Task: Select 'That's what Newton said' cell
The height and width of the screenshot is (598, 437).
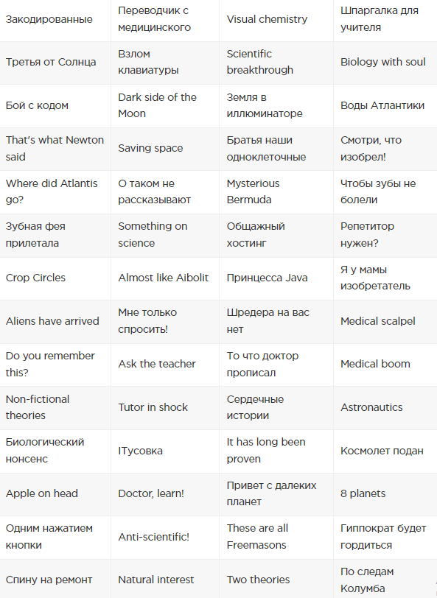Action: pyautogui.click(x=55, y=149)
